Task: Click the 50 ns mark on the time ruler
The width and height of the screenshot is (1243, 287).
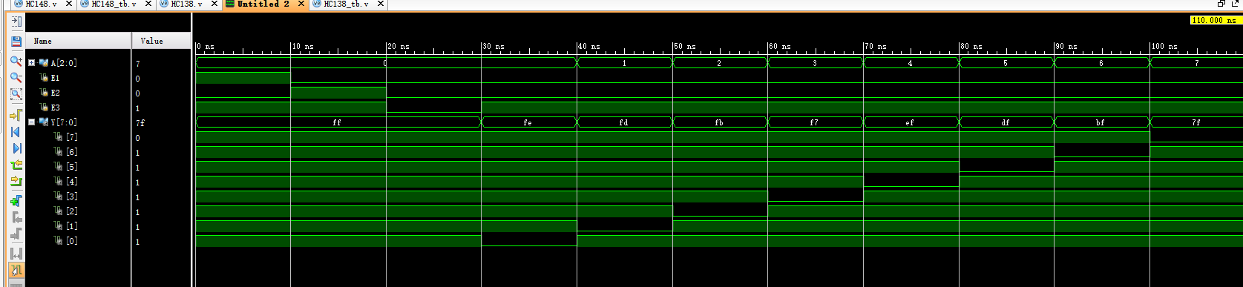Action: pos(684,46)
